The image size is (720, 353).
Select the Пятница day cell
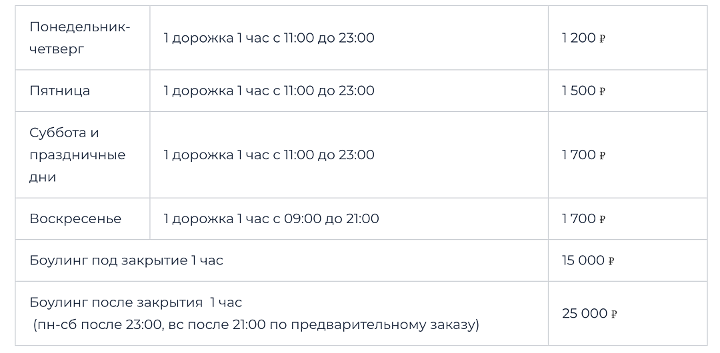[60, 91]
